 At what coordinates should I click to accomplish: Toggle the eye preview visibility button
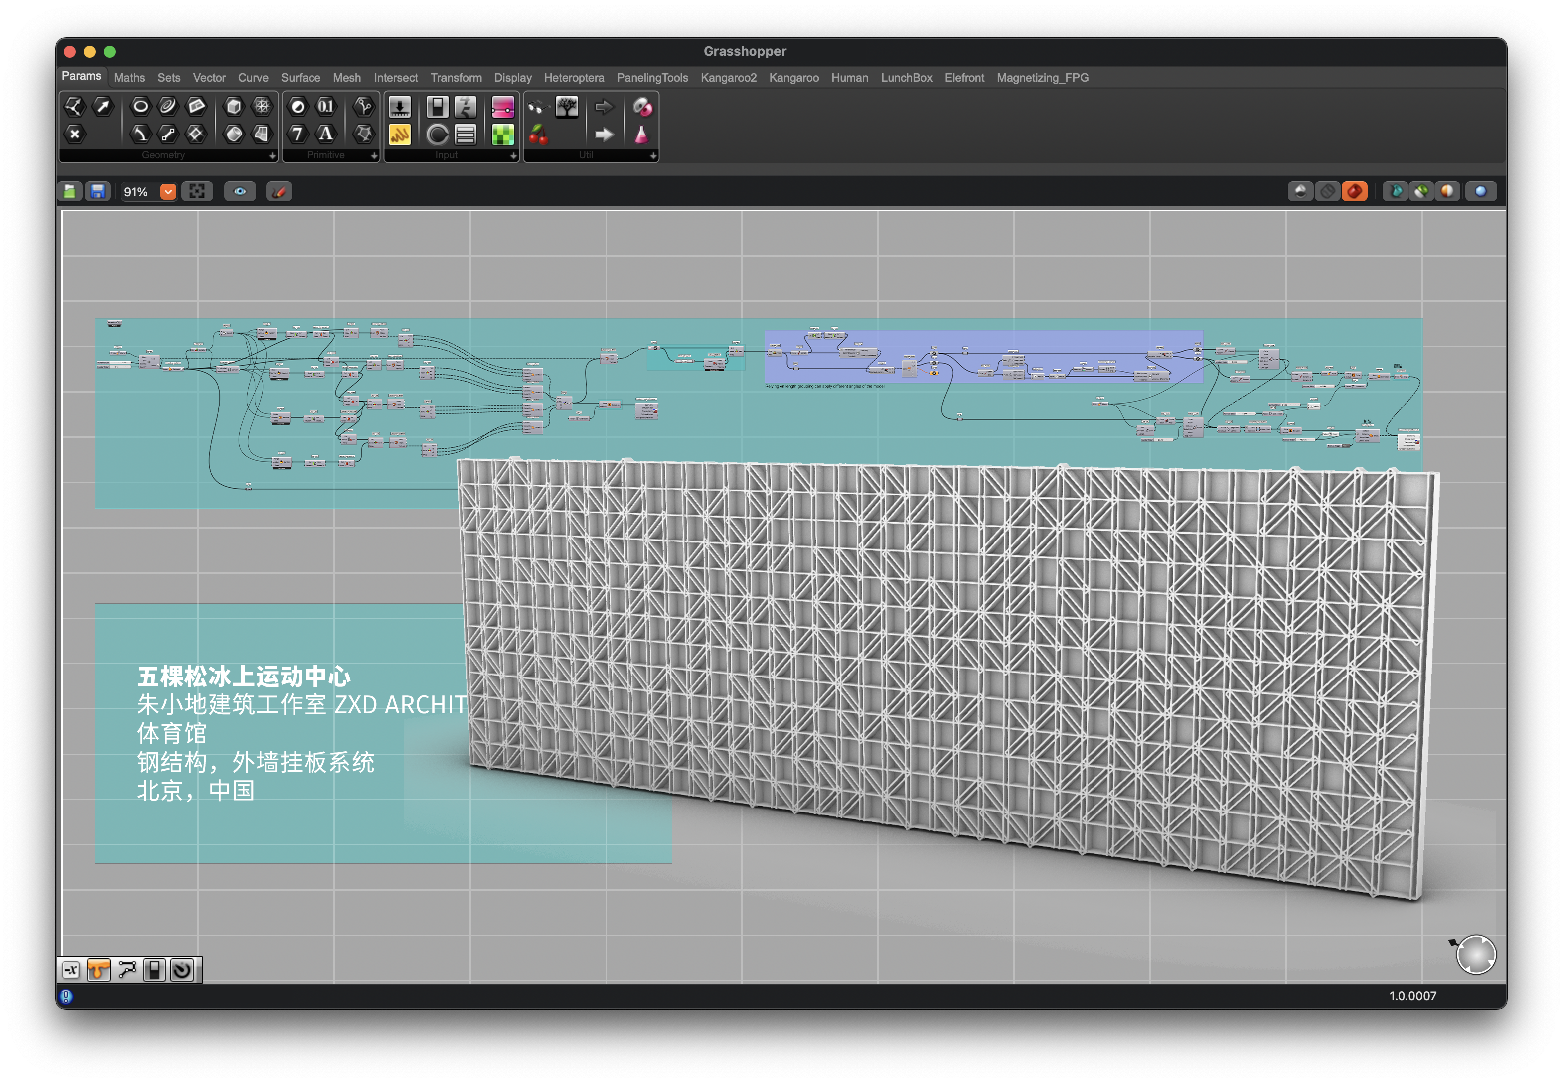(x=240, y=192)
